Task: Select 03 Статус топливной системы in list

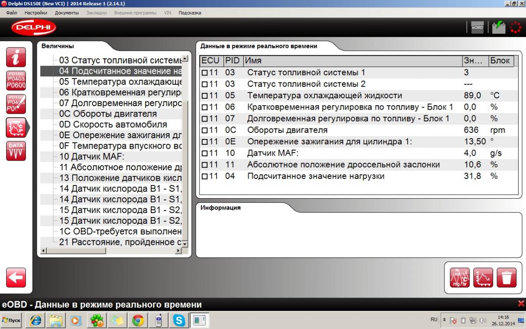Action: click(120, 61)
